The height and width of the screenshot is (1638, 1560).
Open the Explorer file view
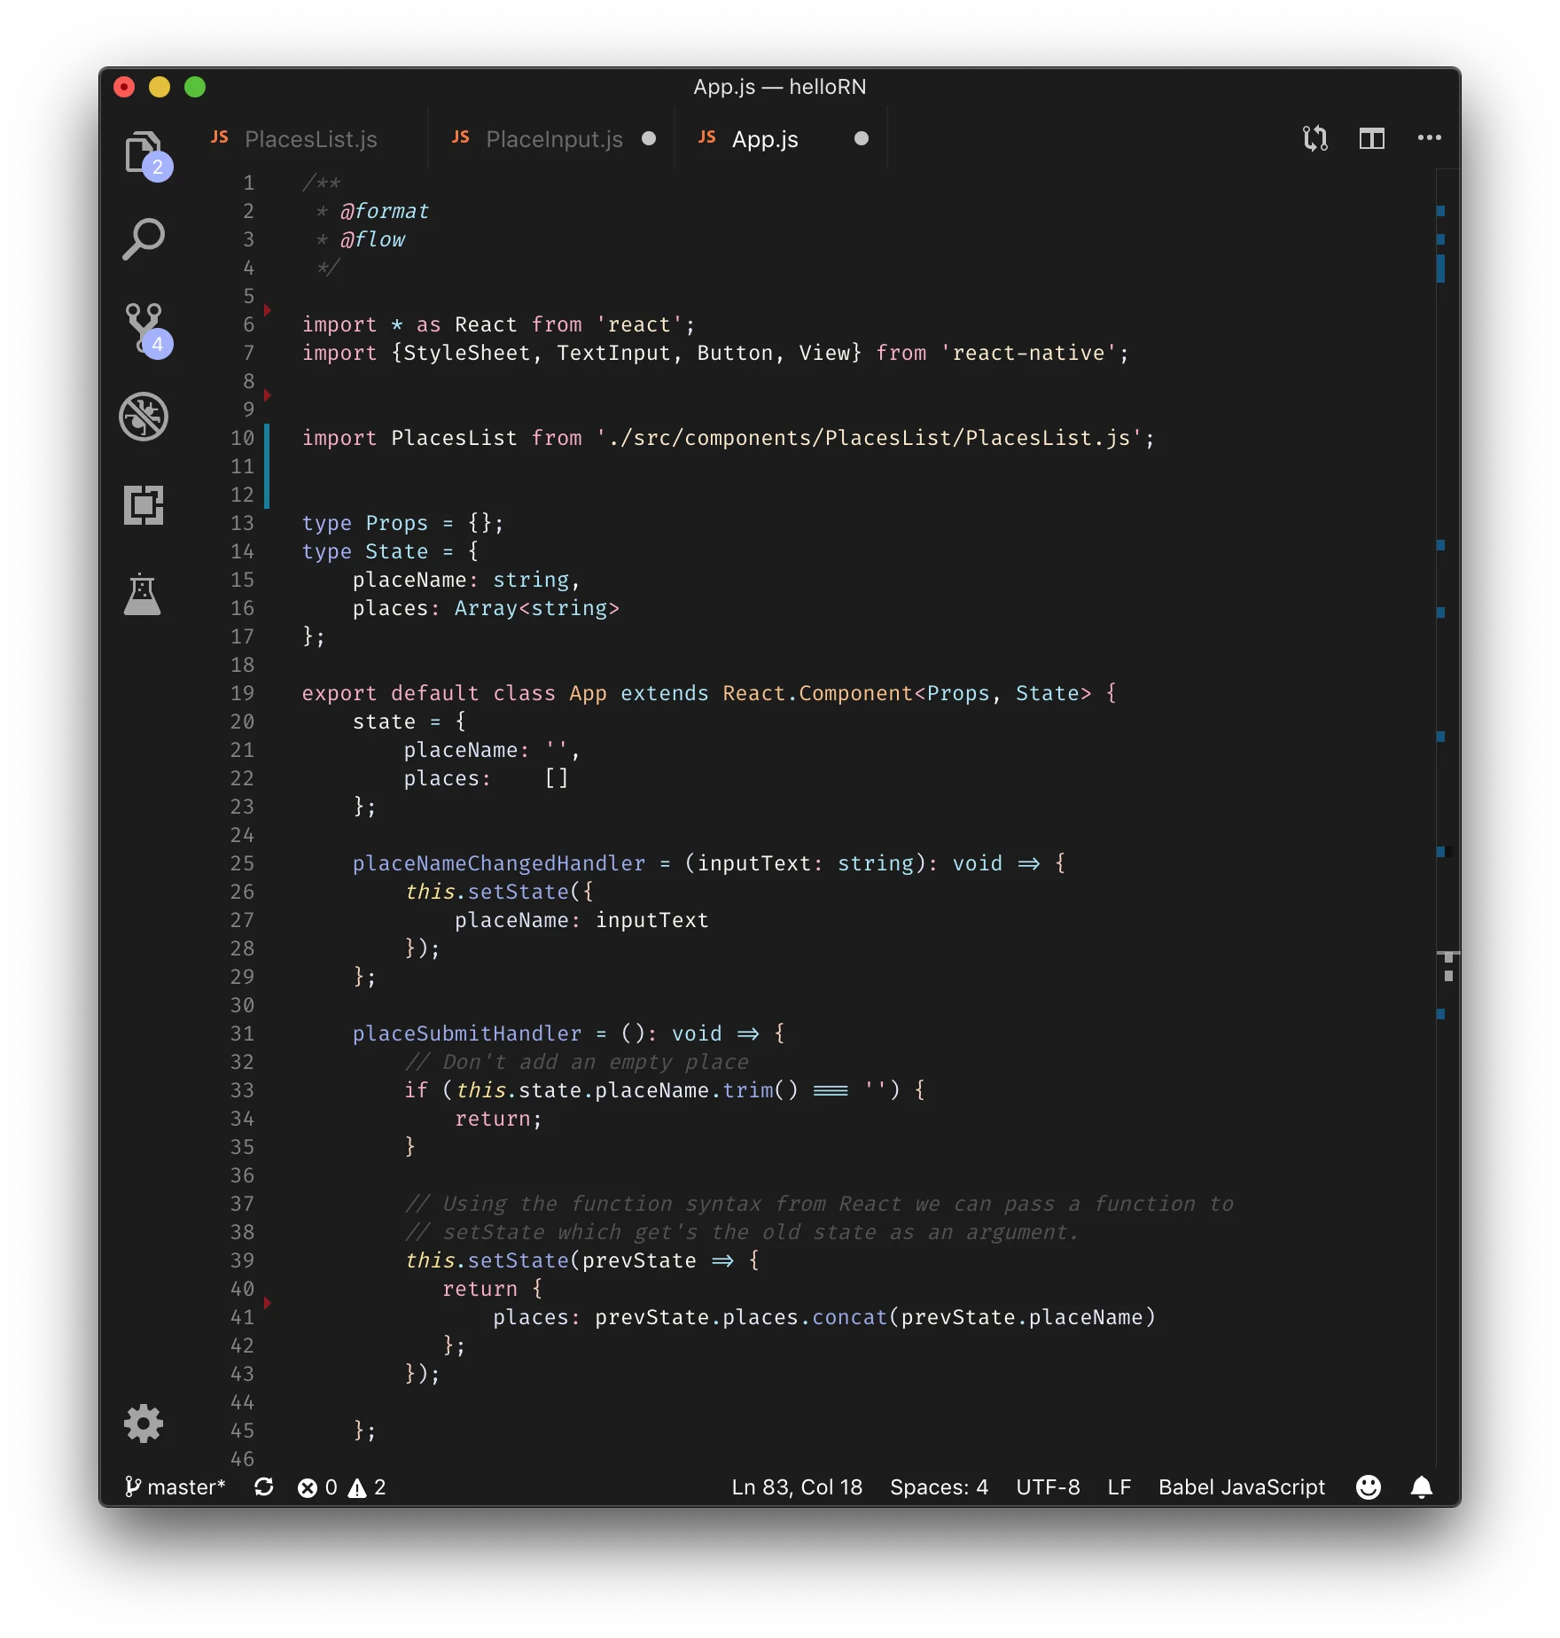[x=144, y=152]
